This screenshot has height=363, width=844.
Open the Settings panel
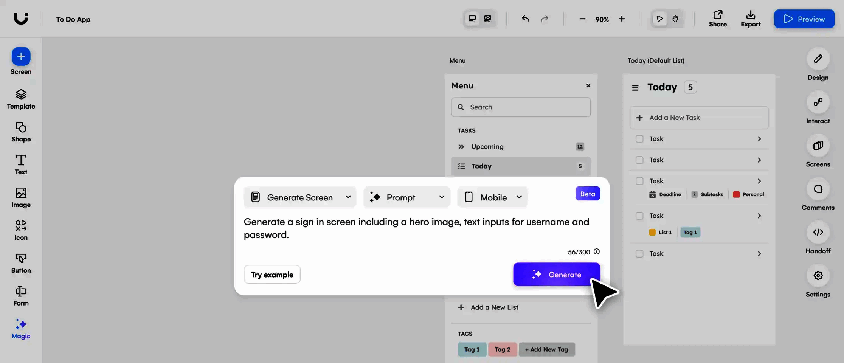[818, 276]
